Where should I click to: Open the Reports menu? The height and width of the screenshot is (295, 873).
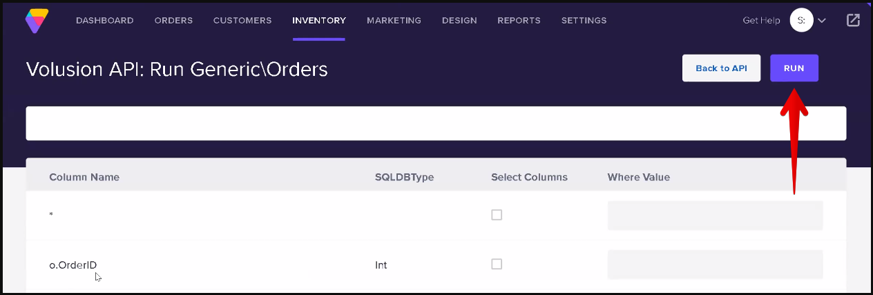[519, 21]
